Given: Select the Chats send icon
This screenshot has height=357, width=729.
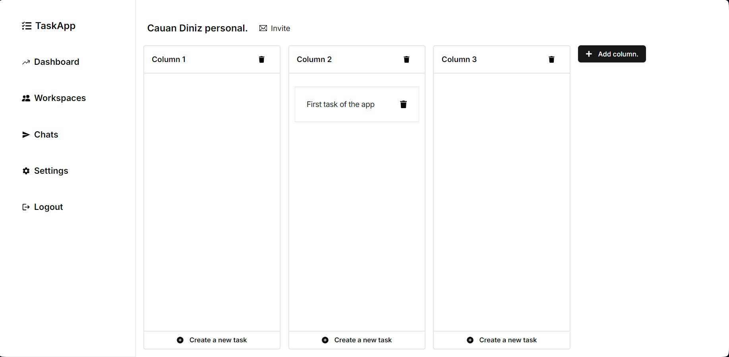Looking at the screenshot, I should 26,134.
